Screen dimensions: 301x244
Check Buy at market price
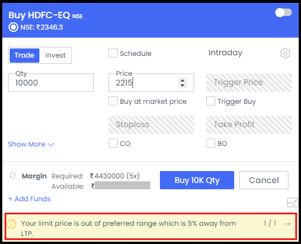113,101
